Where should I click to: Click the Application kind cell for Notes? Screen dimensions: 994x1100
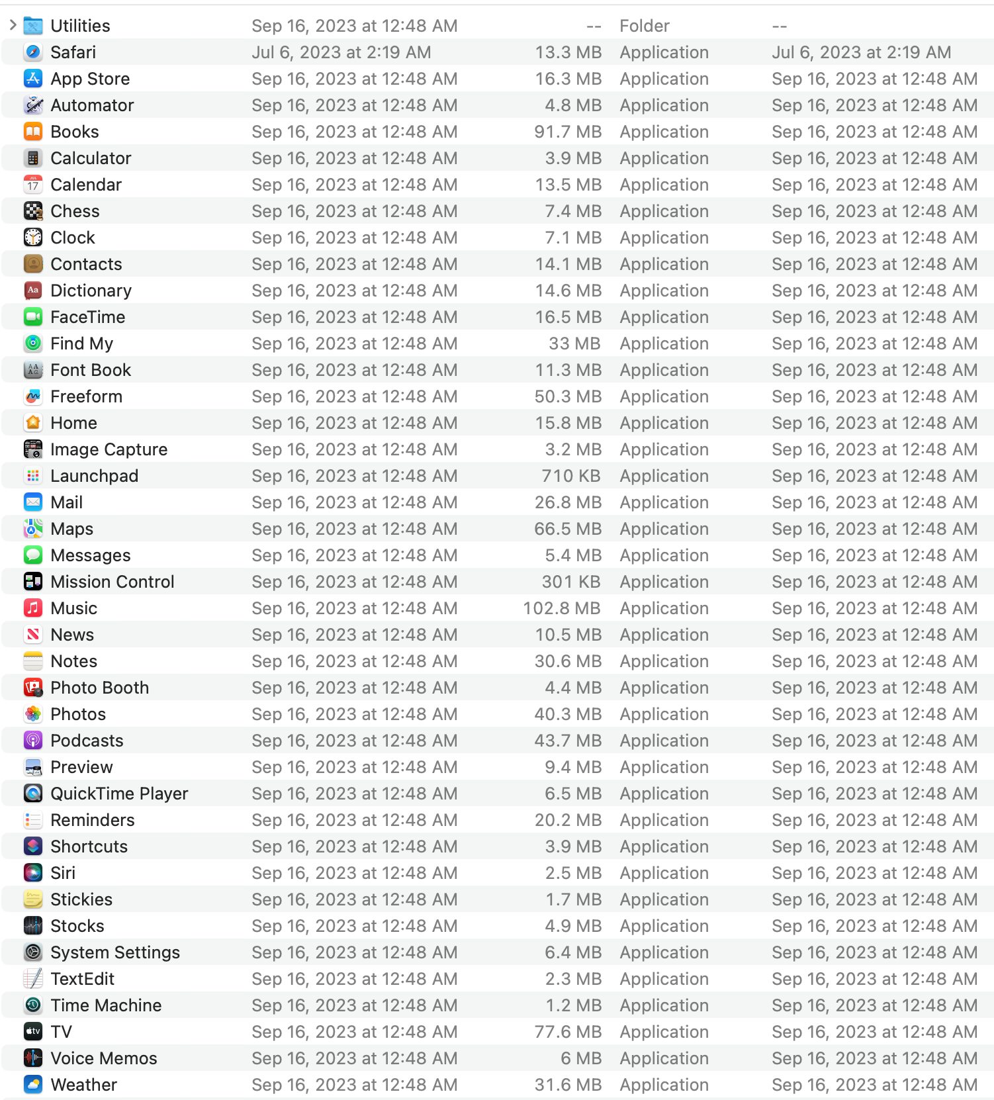tap(664, 661)
